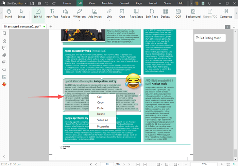Start OCR recognition
The width and height of the screenshot is (238, 166).
click(x=178, y=14)
